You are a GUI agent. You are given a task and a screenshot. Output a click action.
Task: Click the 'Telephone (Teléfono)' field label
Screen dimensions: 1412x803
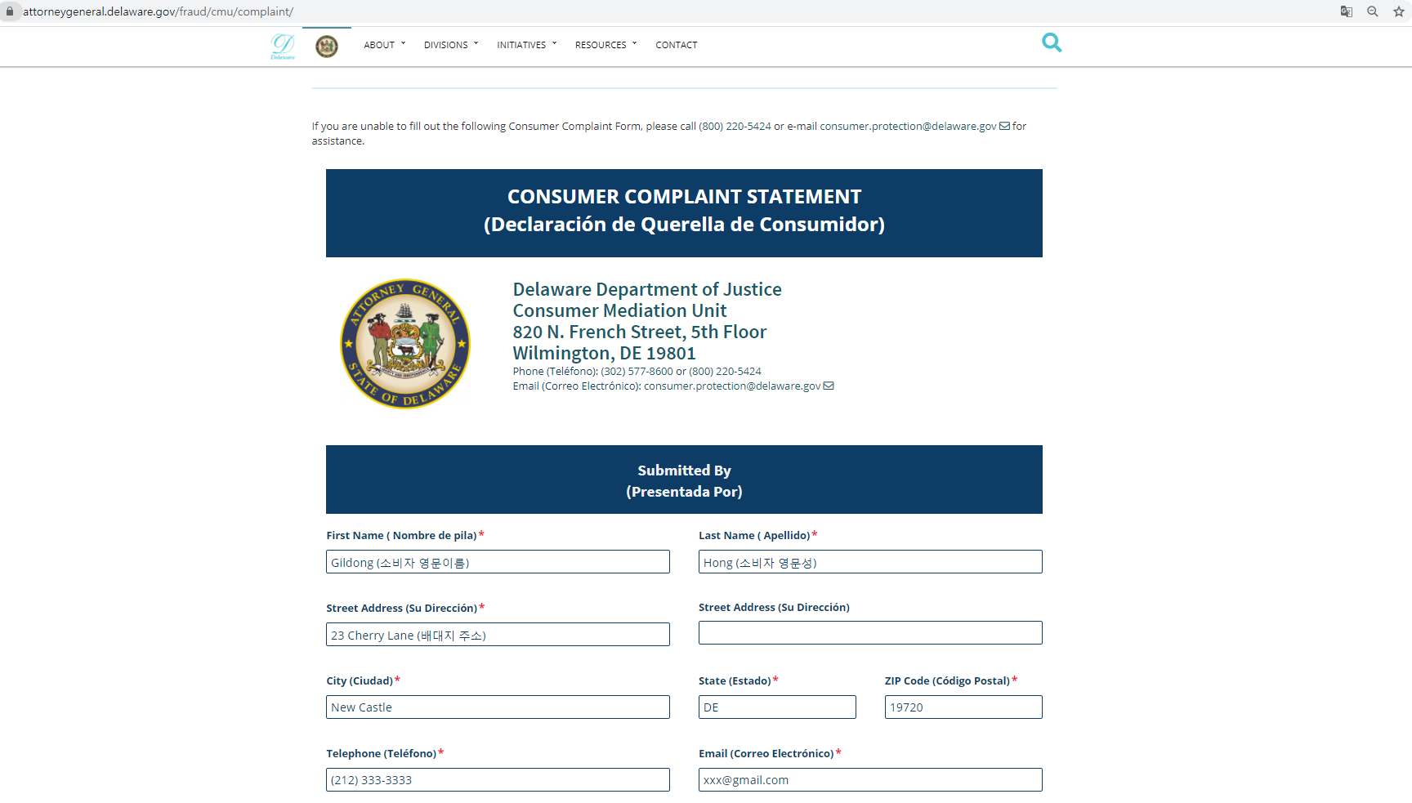pyautogui.click(x=382, y=754)
